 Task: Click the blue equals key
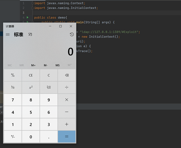67,137
